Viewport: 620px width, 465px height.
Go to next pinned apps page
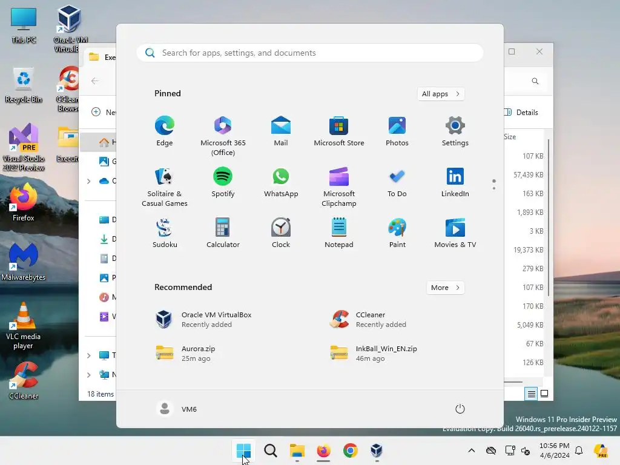[494, 188]
